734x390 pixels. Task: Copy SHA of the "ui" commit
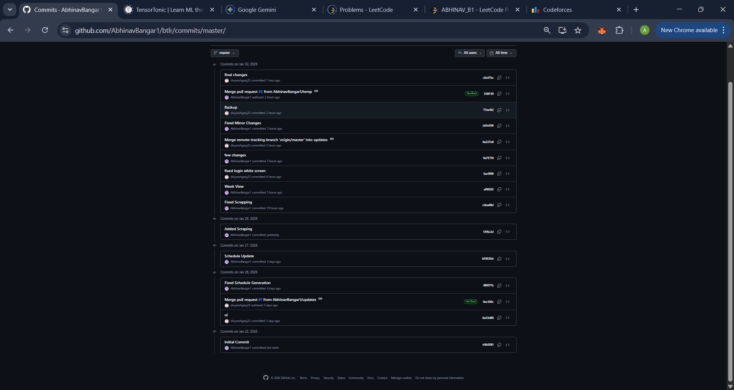[x=499, y=318]
